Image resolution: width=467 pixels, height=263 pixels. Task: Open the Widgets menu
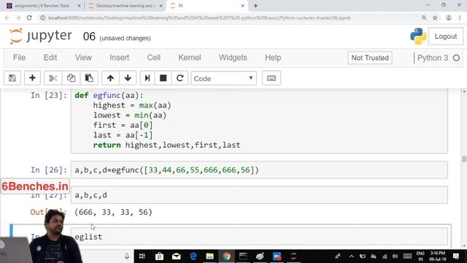233,58
